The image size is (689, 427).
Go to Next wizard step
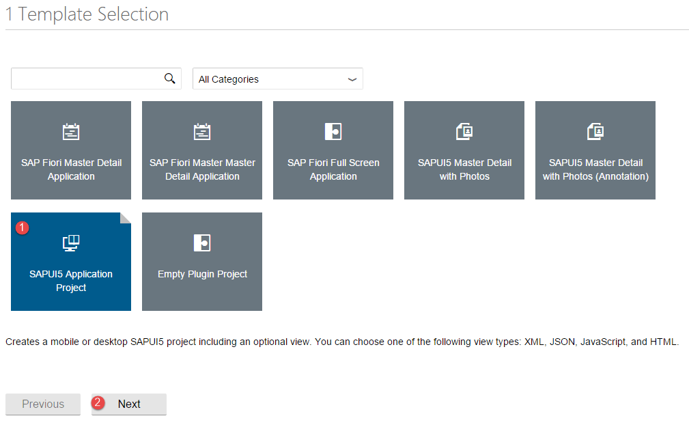click(x=129, y=404)
